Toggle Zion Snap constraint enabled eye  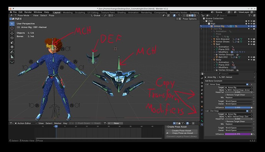[247, 111]
